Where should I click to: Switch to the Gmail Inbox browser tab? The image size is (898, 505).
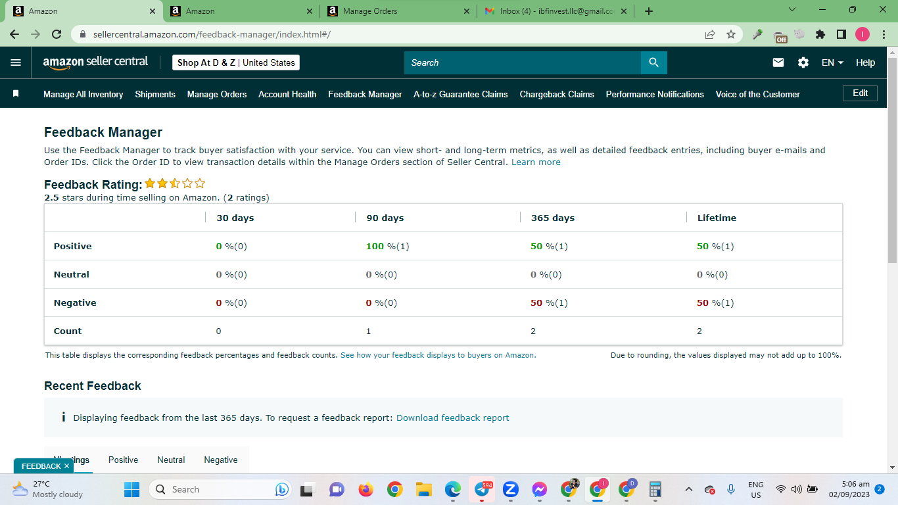click(556, 11)
